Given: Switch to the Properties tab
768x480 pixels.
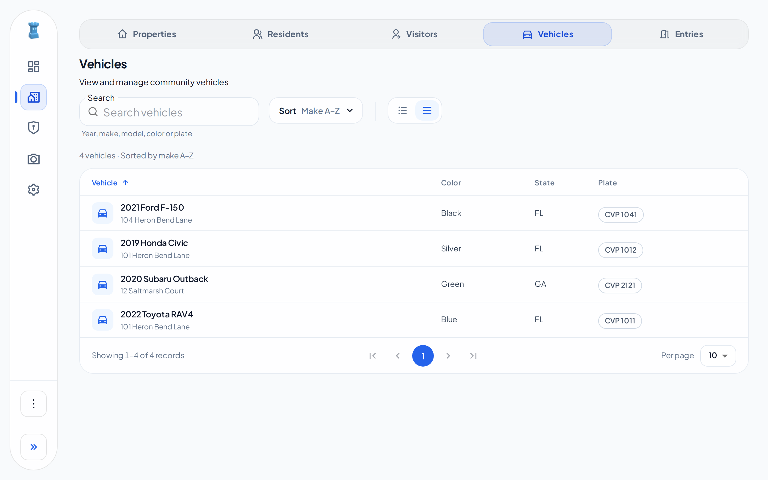Looking at the screenshot, I should click(x=147, y=34).
